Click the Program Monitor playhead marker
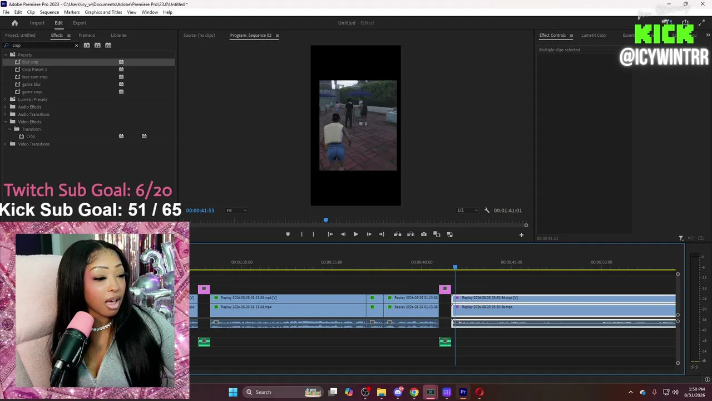Image resolution: width=712 pixels, height=401 pixels. pyautogui.click(x=326, y=220)
